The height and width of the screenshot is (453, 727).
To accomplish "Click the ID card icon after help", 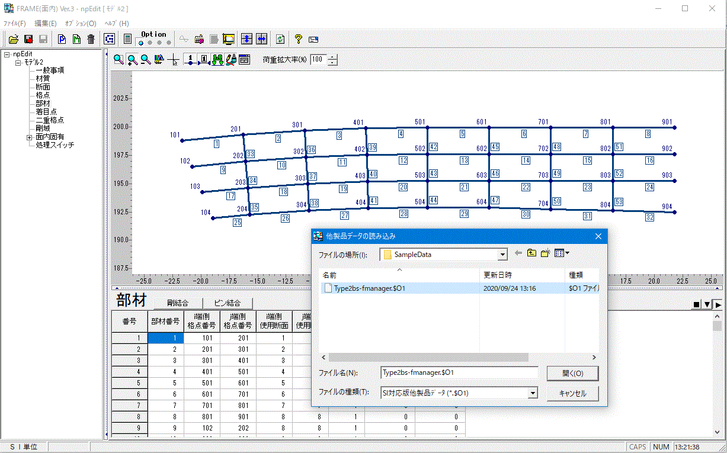I will pyautogui.click(x=313, y=39).
